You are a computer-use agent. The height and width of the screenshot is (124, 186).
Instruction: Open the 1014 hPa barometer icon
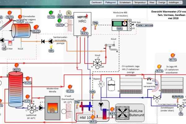click(69, 13)
